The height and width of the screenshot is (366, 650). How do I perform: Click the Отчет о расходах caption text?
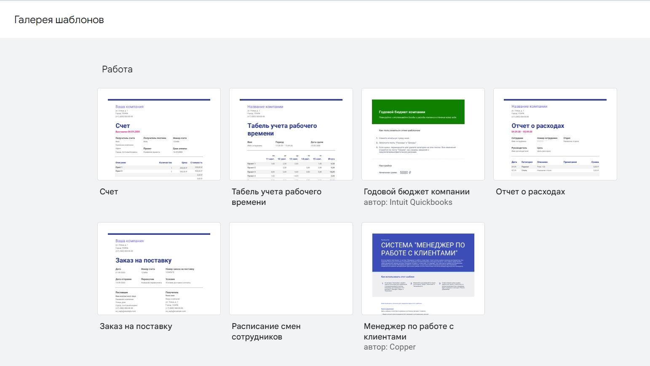(x=530, y=192)
